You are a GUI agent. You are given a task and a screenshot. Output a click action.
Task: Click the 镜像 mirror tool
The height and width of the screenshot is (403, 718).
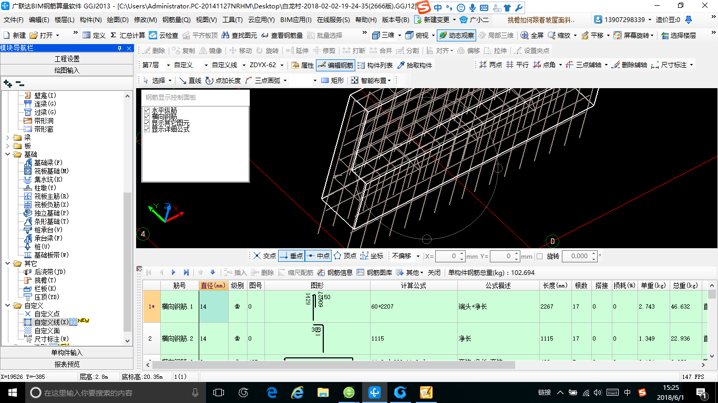(210, 51)
